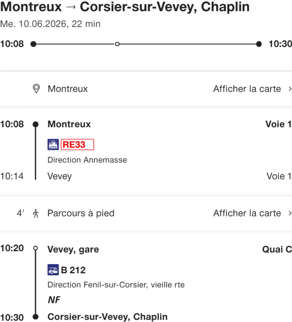This screenshot has width=292, height=322.
Task: Open map via chevron in Montreux row
Action: 290,89
